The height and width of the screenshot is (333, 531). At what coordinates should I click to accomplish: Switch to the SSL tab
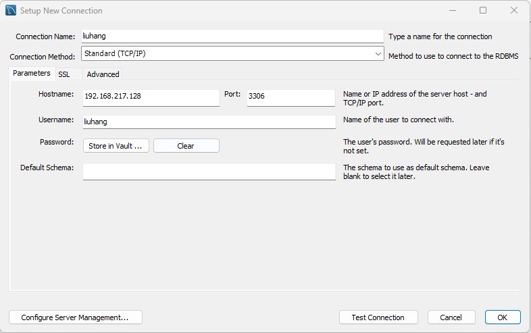(x=64, y=74)
